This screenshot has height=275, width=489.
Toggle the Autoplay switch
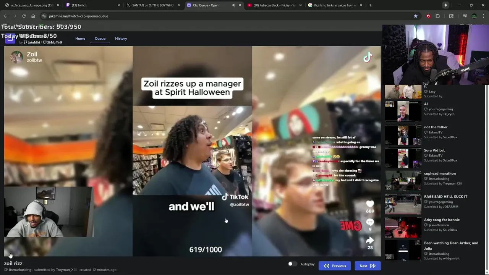[x=292, y=264]
